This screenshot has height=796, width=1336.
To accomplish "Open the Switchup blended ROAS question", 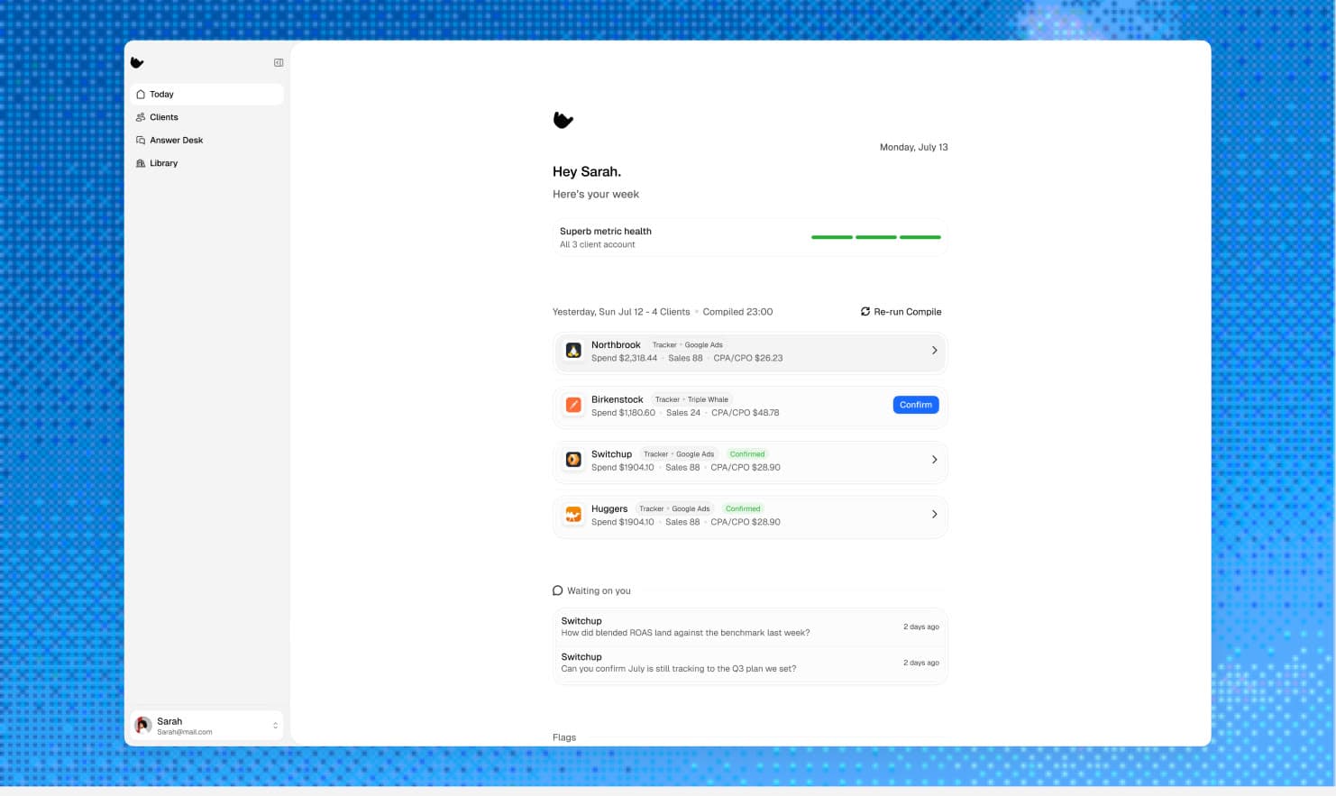I will coord(750,627).
